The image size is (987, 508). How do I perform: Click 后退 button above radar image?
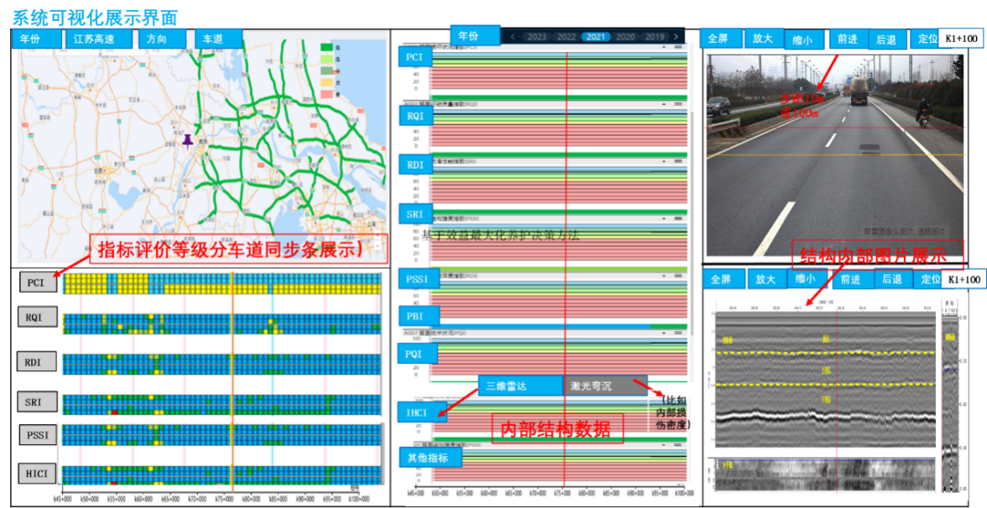tap(890, 280)
